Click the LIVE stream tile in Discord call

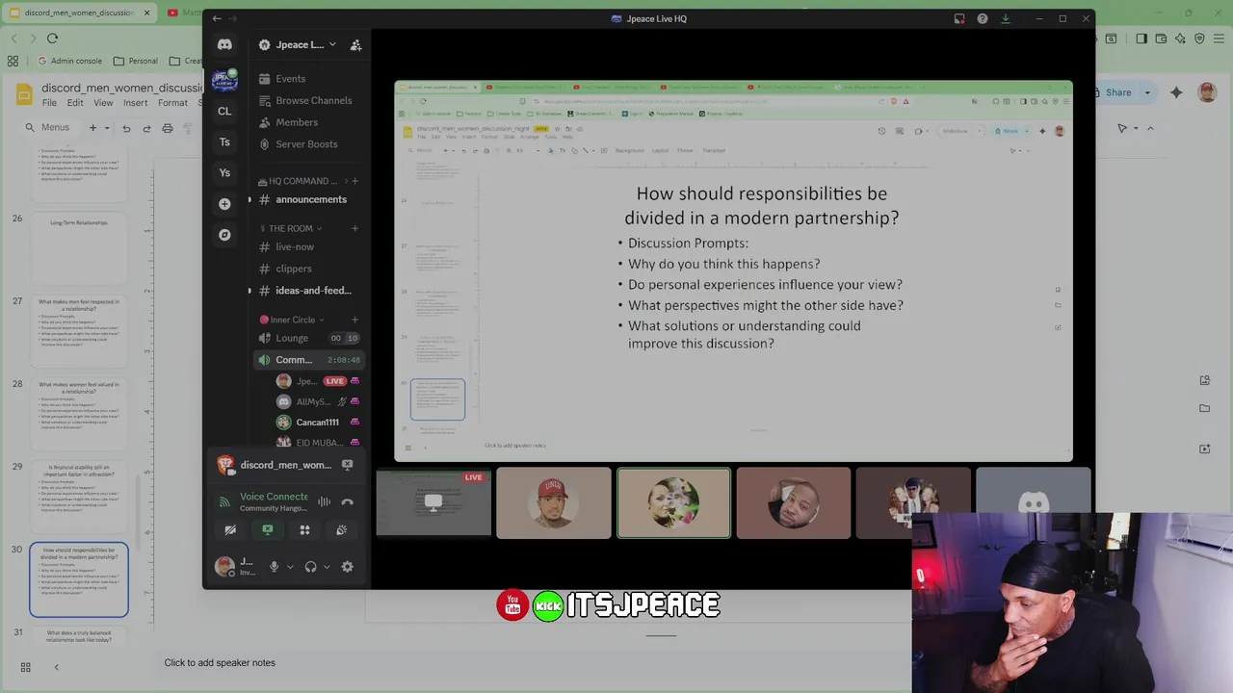[433, 502]
